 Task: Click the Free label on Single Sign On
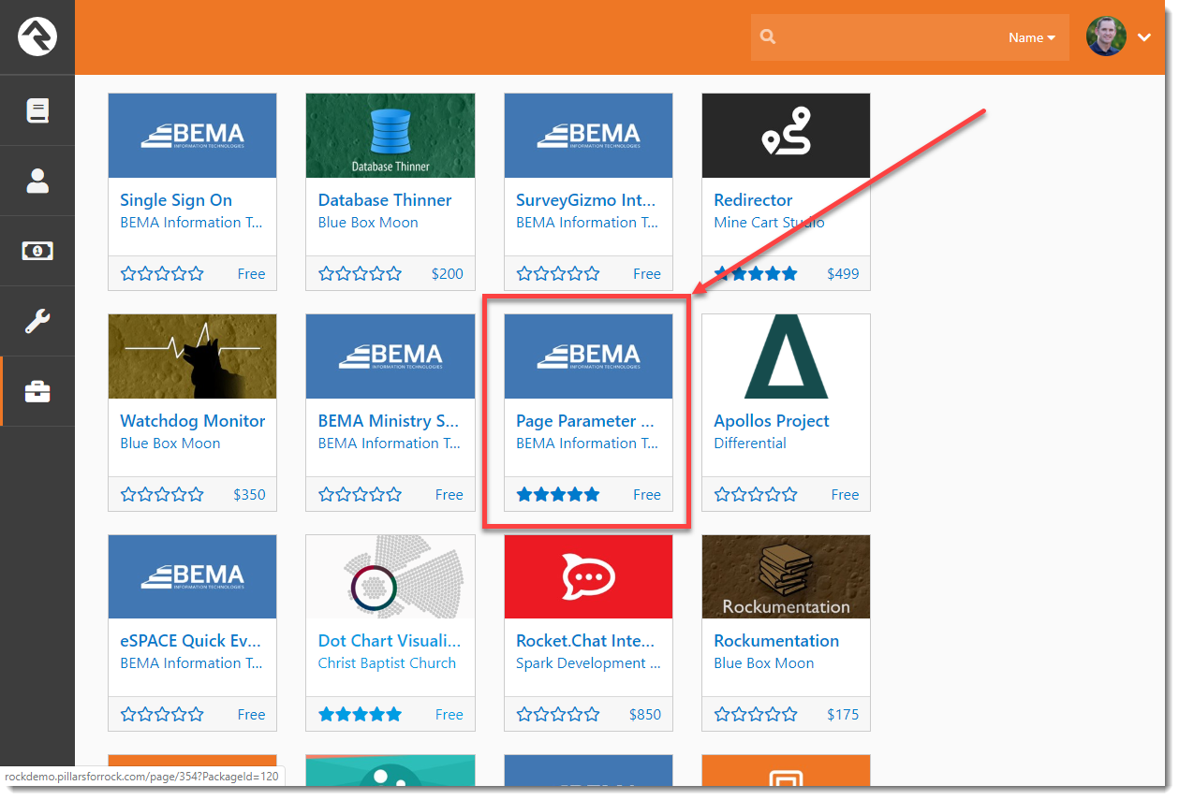[251, 274]
